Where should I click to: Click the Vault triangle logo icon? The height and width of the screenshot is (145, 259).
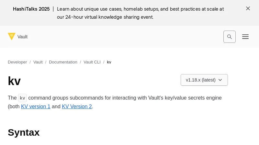coord(12,36)
